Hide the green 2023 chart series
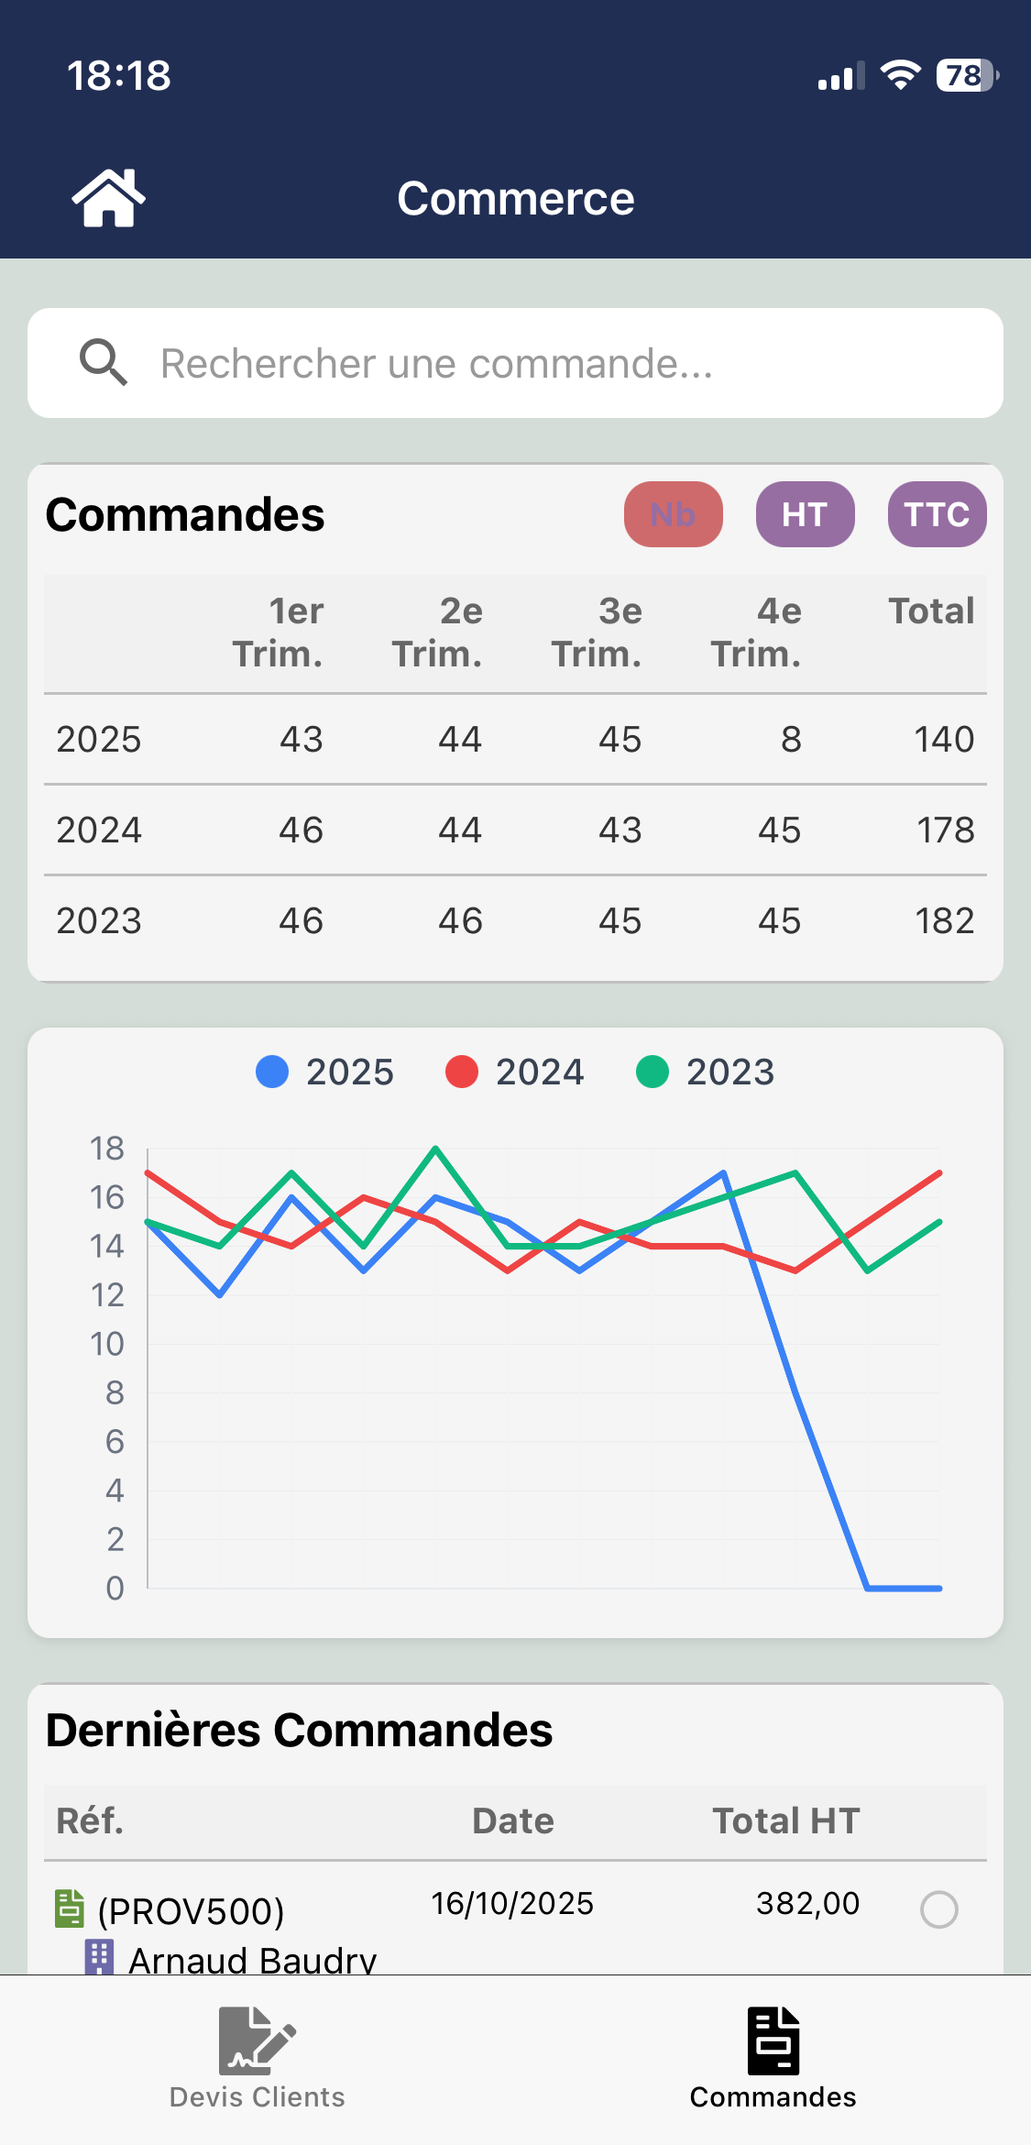Screen dimensions: 1031x2145 tap(706, 1072)
